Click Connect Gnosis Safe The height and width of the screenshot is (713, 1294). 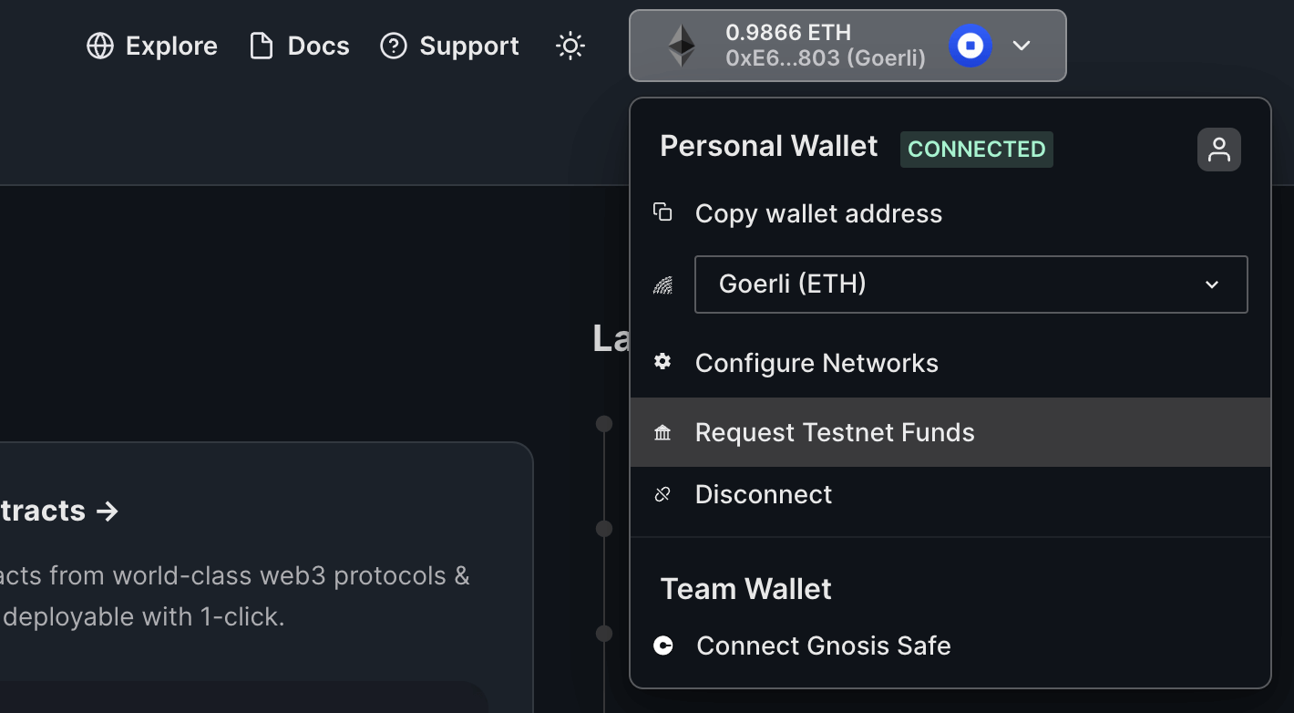823,646
